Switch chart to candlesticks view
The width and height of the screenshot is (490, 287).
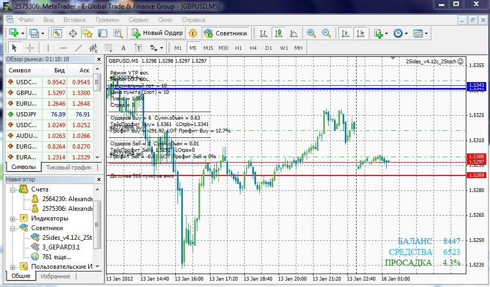[x=278, y=33]
